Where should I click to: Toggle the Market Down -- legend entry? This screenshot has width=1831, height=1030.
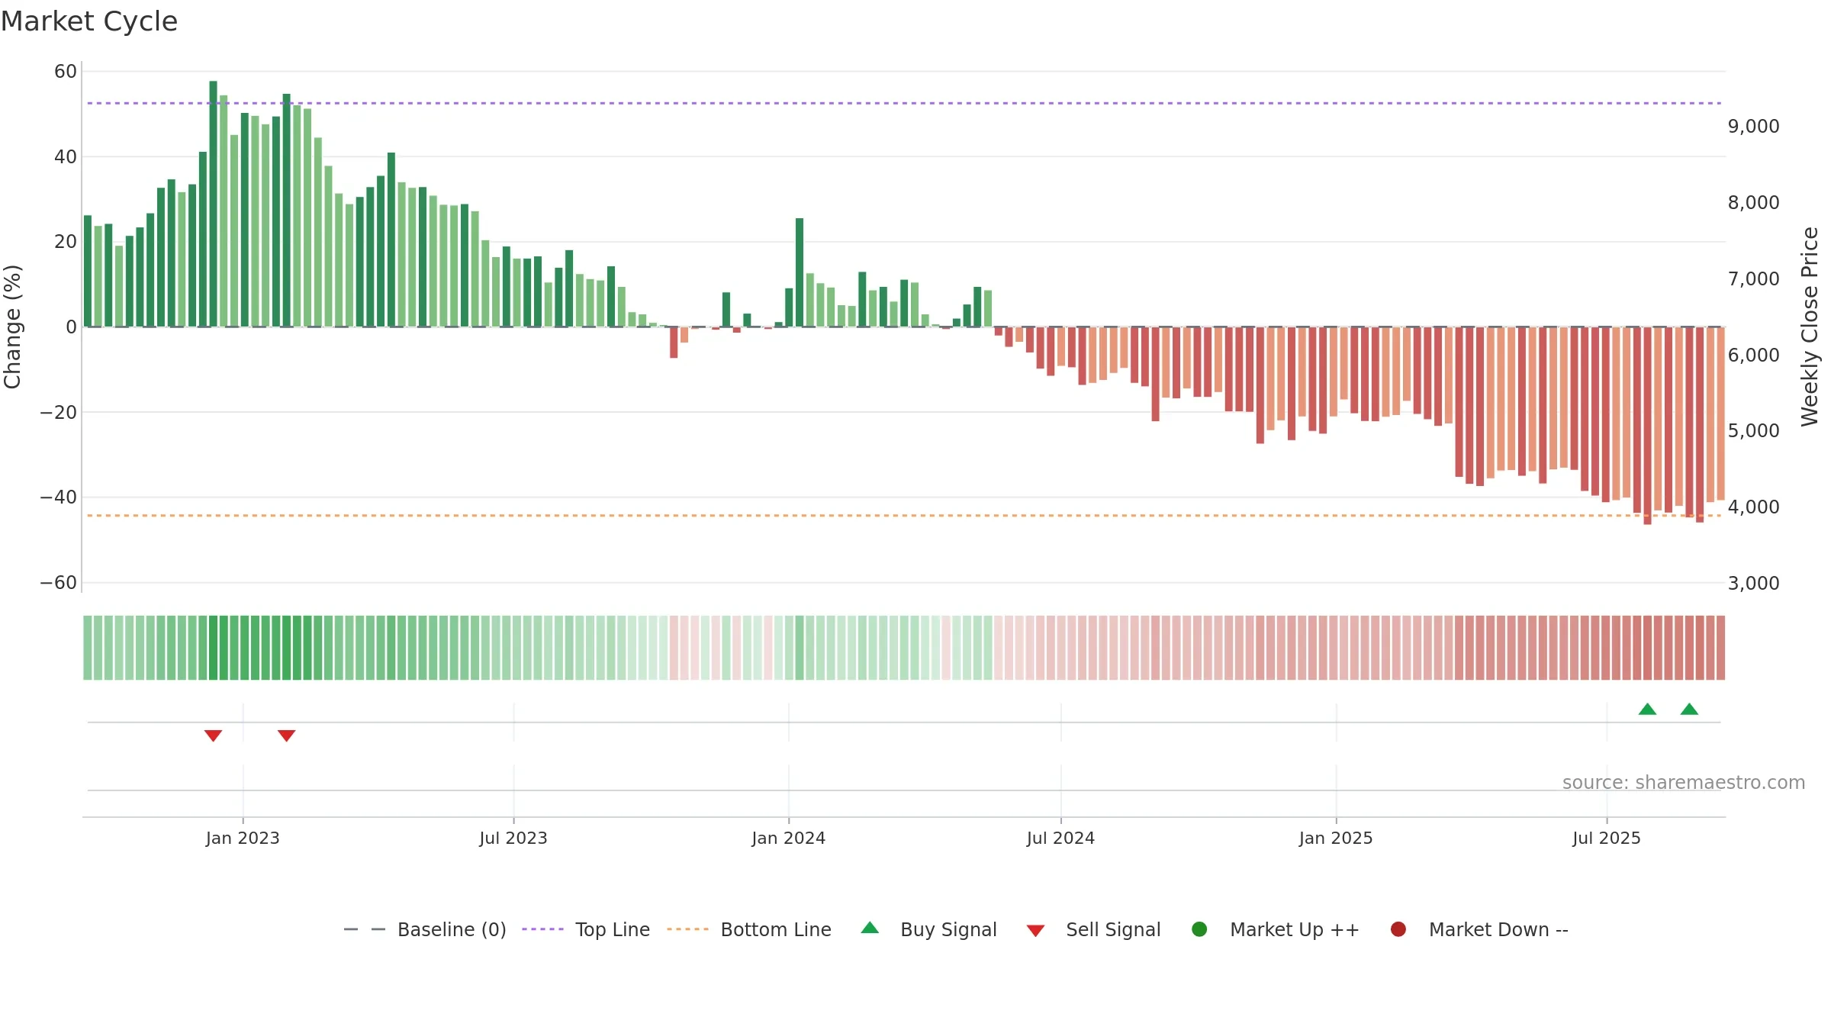click(1479, 929)
